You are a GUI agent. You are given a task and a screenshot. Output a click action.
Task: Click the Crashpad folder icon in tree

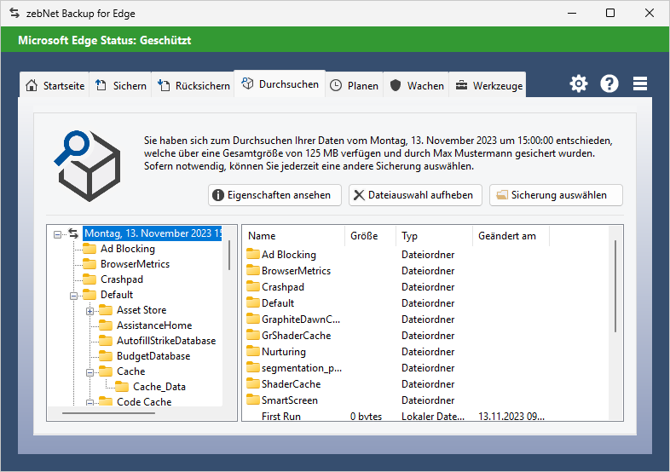click(90, 279)
